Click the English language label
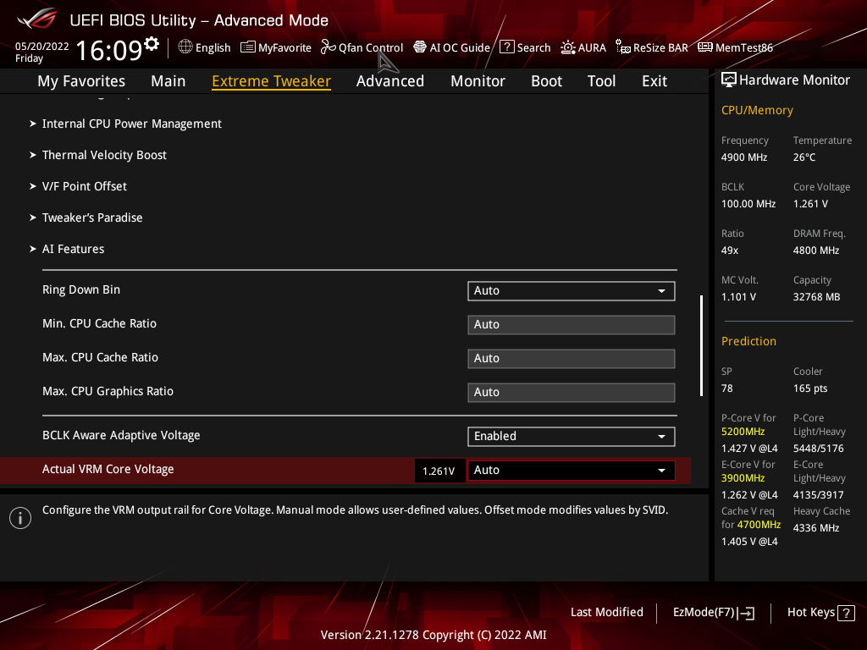867x650 pixels. pyautogui.click(x=213, y=48)
